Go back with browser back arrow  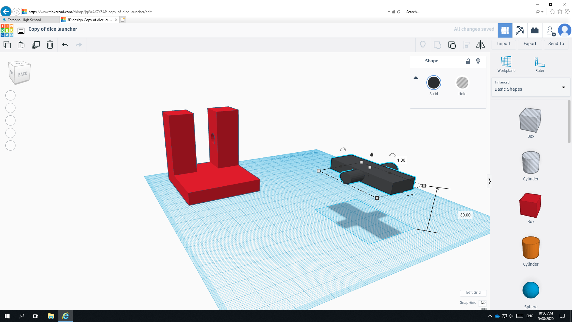click(6, 12)
